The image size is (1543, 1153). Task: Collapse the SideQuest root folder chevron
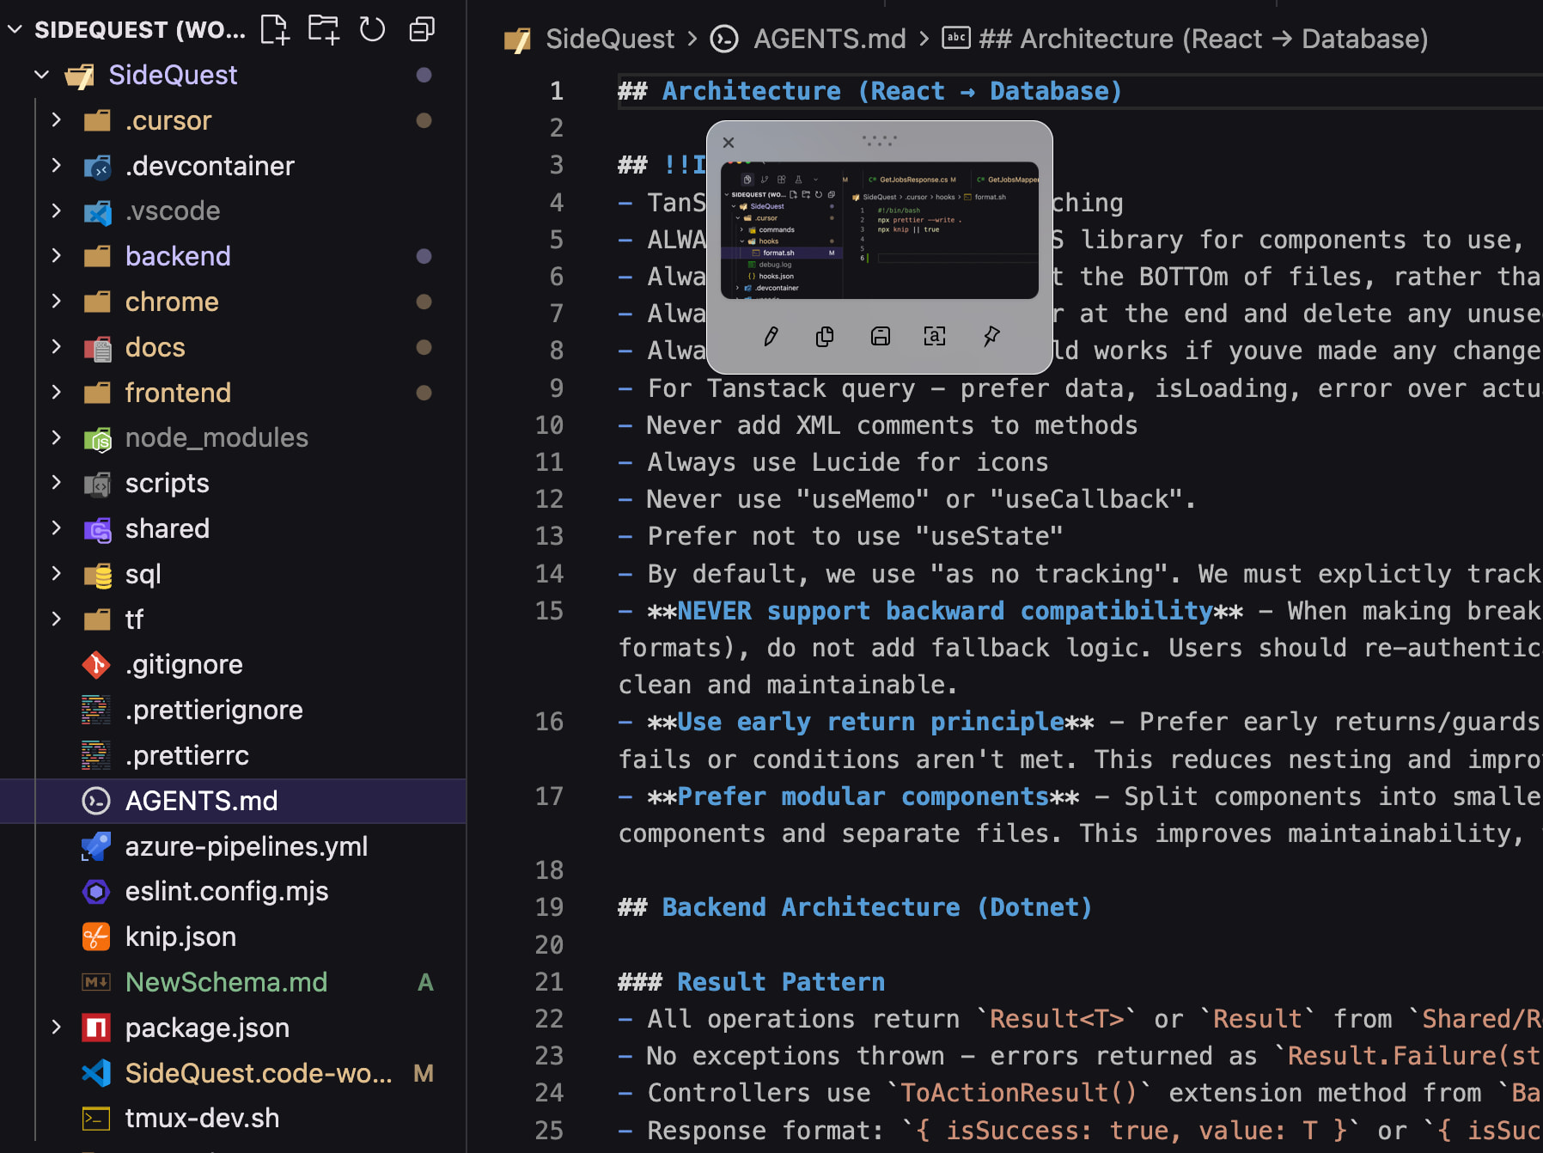click(x=41, y=75)
